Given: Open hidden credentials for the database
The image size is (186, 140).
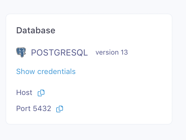Looking at the screenshot, I should point(46,72).
